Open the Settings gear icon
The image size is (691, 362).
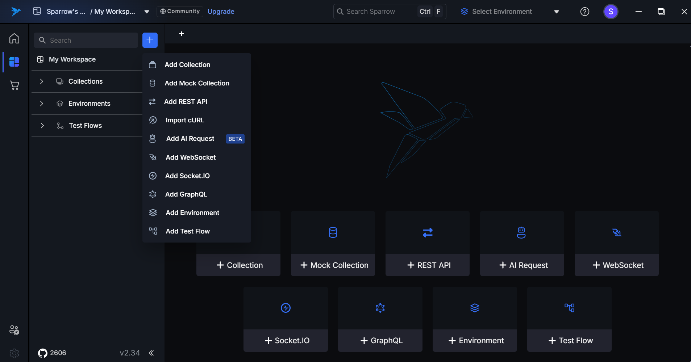click(14, 353)
